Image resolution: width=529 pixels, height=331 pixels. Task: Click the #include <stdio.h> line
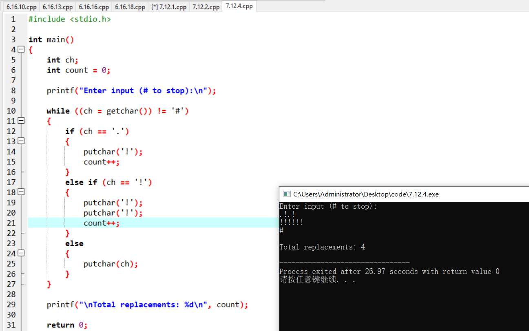click(x=69, y=19)
